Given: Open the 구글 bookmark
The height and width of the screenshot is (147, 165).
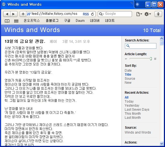Looking at the screenshot, I should point(67,20).
